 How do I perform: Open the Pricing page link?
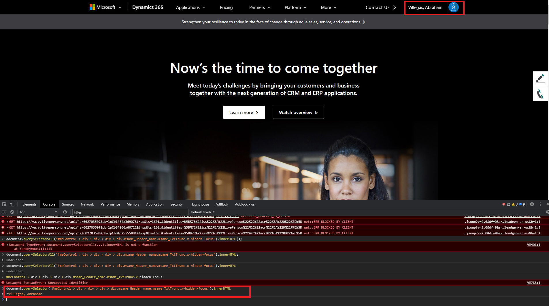(226, 7)
